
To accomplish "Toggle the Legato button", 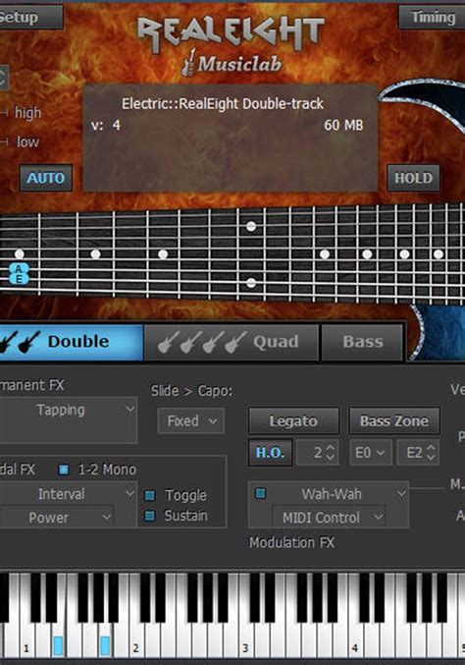I will (x=293, y=420).
